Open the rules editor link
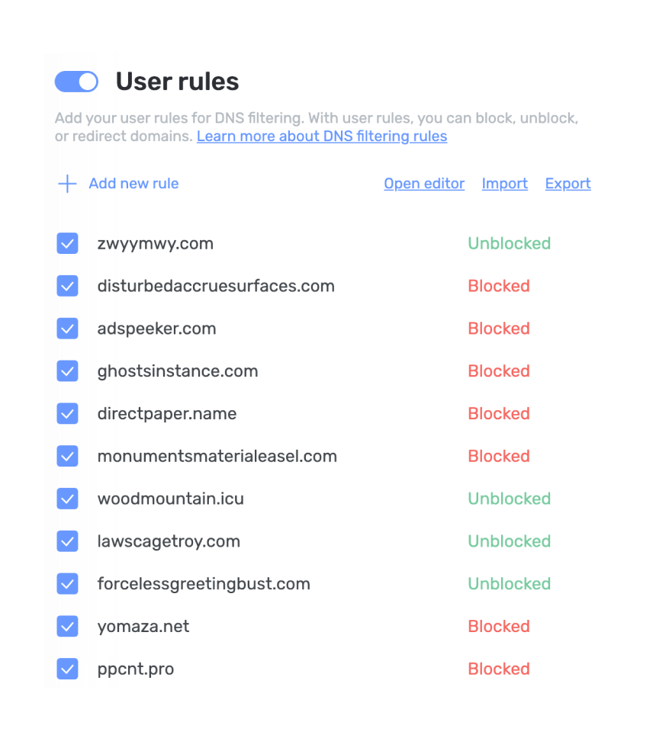 pyautogui.click(x=424, y=184)
